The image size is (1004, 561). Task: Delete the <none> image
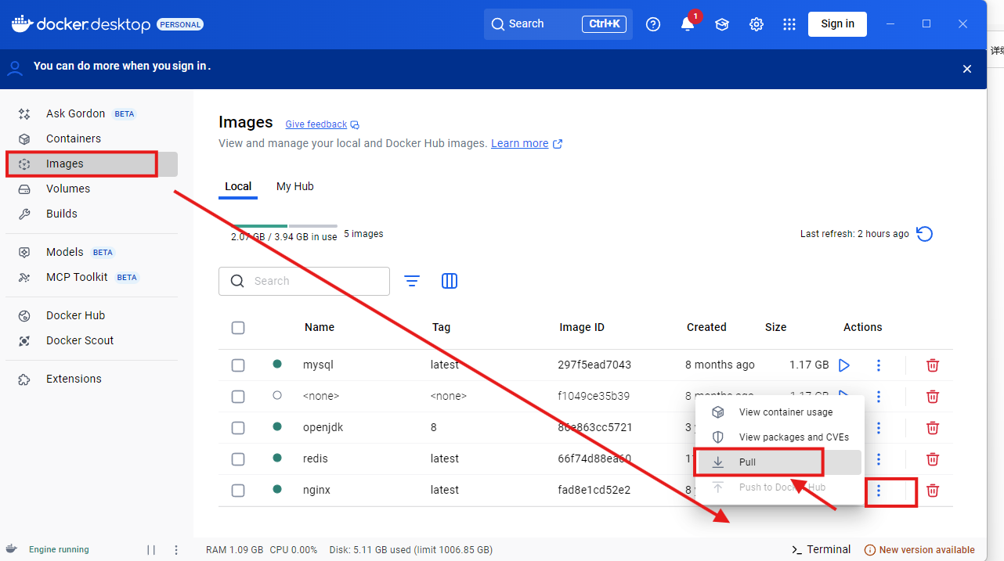[x=933, y=396]
